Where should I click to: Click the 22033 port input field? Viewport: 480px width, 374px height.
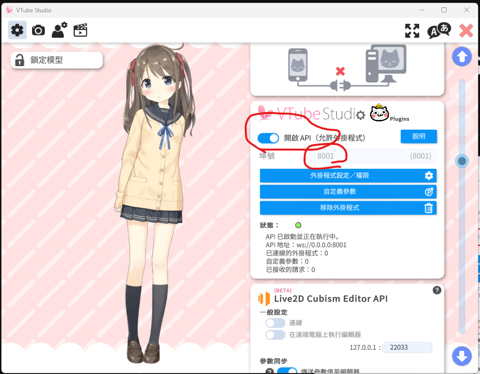tap(408, 347)
